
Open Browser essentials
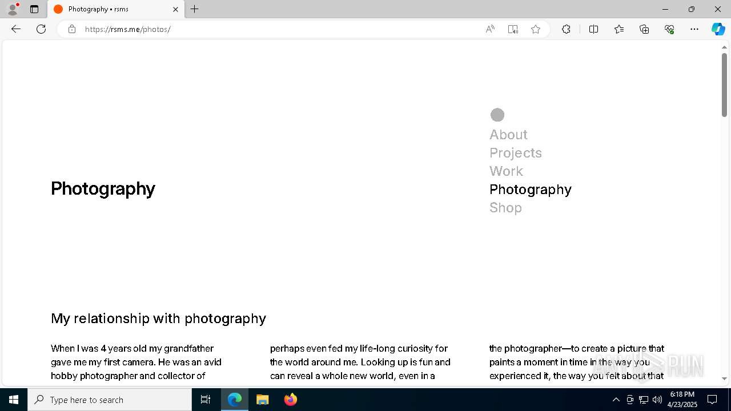(x=669, y=29)
